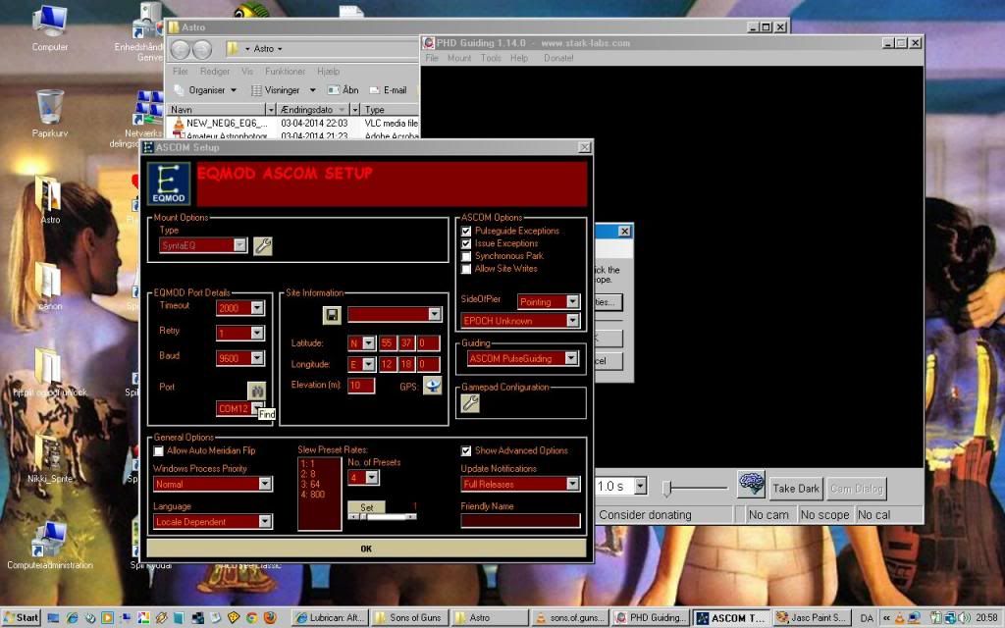Open the Rediger menu in Astro window
Image resolution: width=1005 pixels, height=628 pixels.
click(x=215, y=71)
